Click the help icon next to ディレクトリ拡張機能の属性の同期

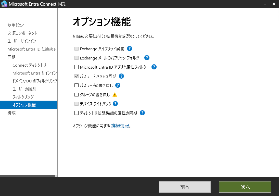click(142, 113)
